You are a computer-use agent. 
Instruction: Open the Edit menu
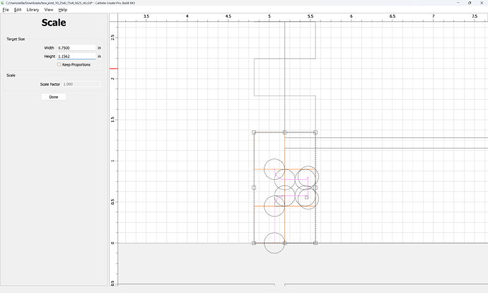[18, 10]
